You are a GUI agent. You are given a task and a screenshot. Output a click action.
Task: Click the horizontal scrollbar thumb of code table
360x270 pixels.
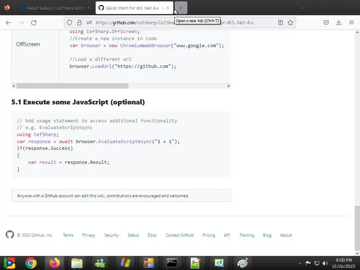pos(72,86)
